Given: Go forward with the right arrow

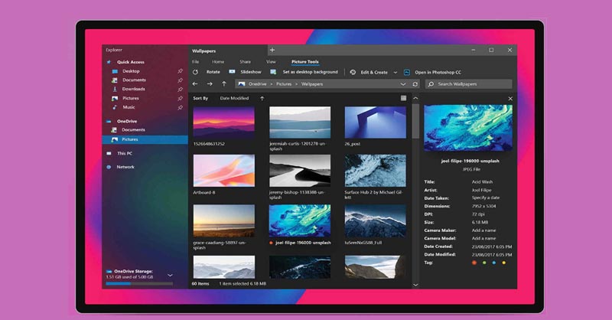Looking at the screenshot, I should click(210, 84).
